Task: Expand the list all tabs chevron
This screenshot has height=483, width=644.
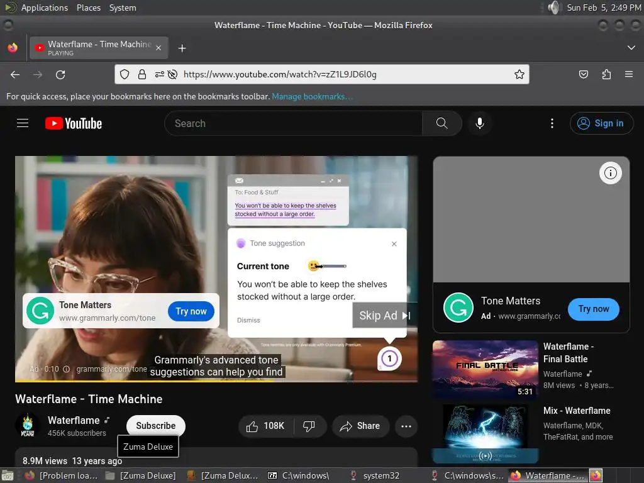Action: [631, 48]
